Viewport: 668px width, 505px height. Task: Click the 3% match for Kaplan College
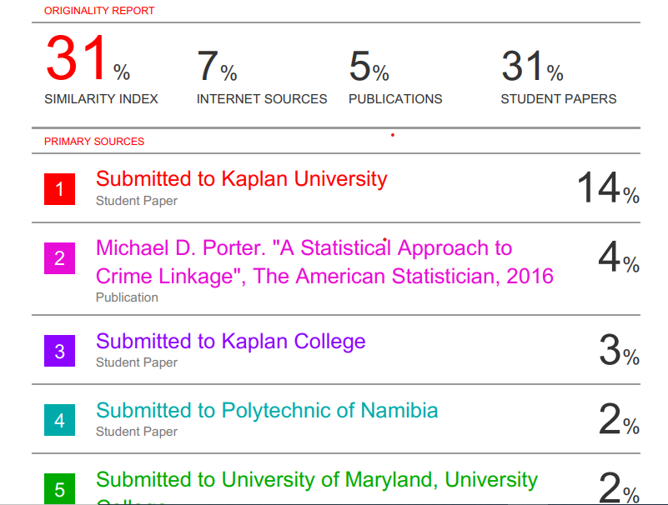pos(620,350)
